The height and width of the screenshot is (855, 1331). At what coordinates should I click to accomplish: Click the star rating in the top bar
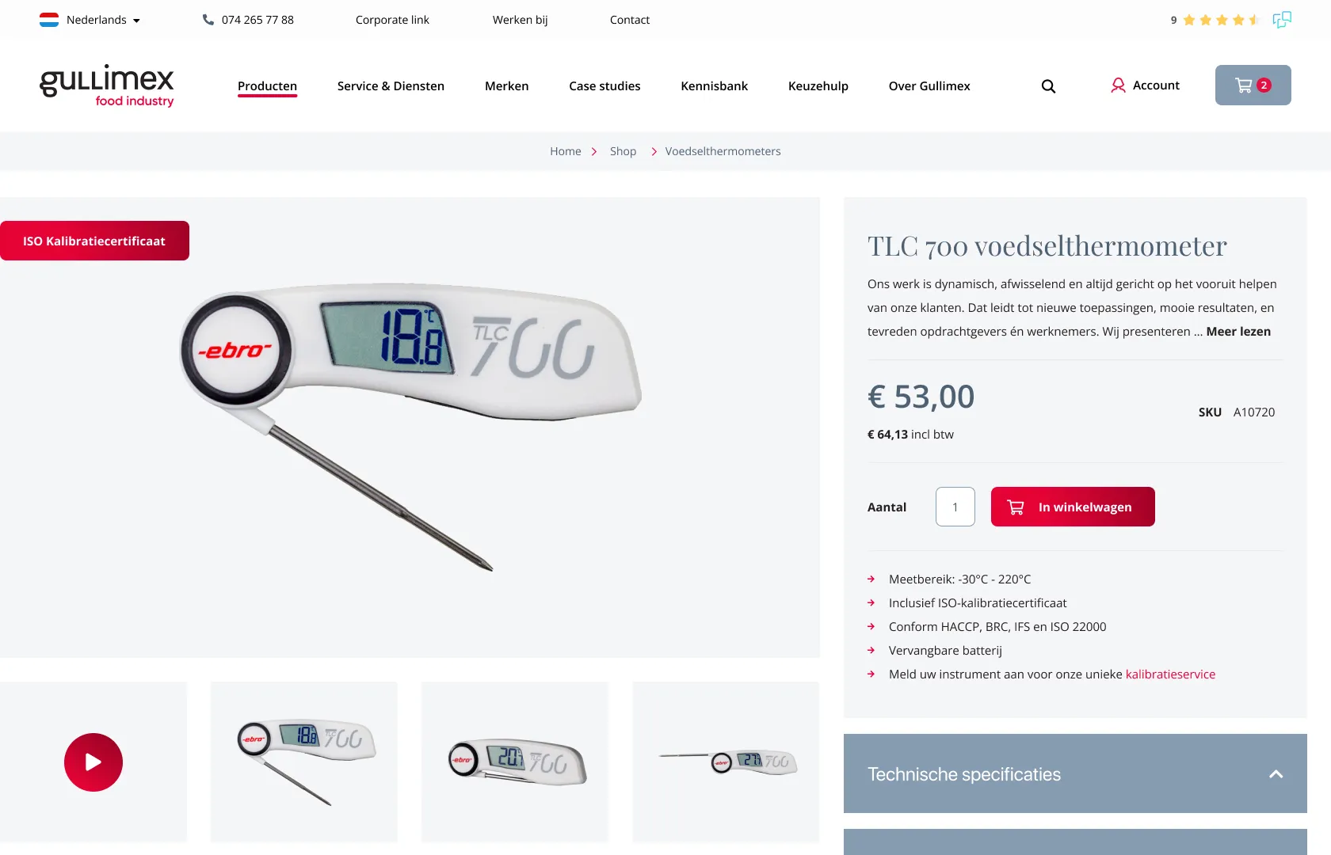(1221, 20)
